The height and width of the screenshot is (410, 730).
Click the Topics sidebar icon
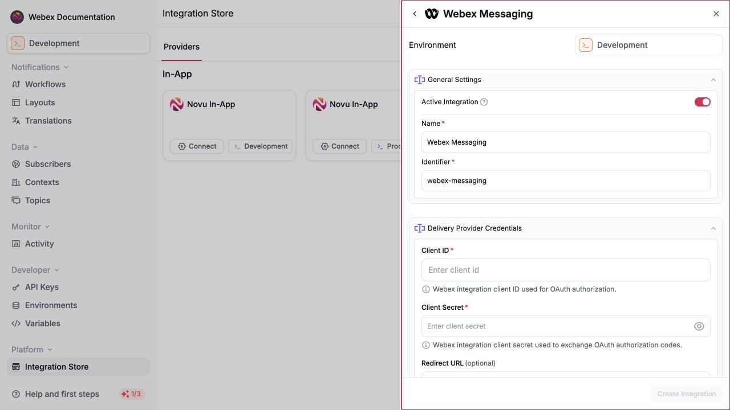(x=16, y=200)
